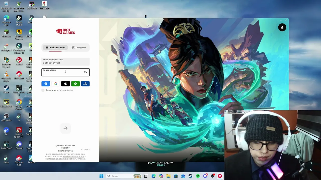Select the Microsoft Edge desktop icon
Viewport: 321px width, 180px height.
(6, 21)
